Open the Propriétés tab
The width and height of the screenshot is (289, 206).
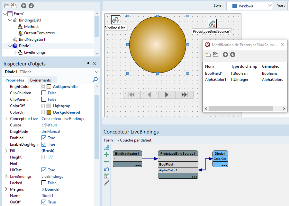coord(15,80)
